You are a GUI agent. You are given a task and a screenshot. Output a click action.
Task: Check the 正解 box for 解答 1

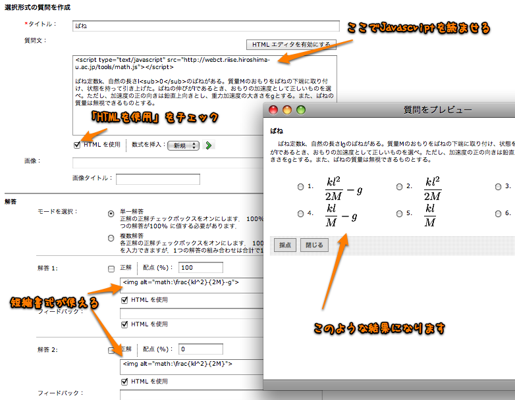tap(111, 268)
